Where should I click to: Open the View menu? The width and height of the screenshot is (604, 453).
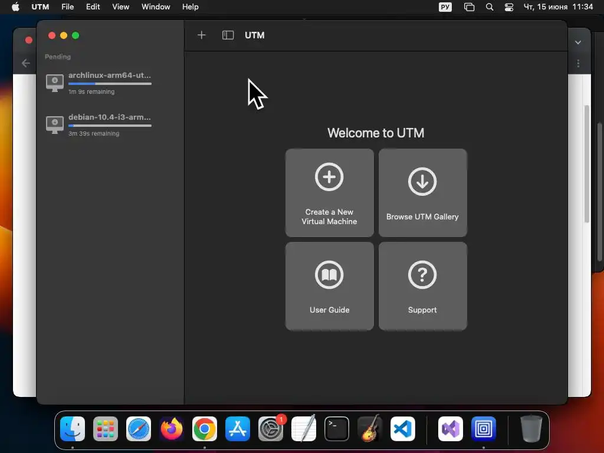coord(120,7)
